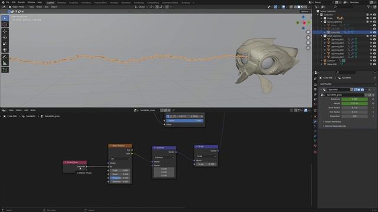Screen dimensions: 378x212
Task: Open the Modifier properties wrench tab
Action: (x=315, y=122)
